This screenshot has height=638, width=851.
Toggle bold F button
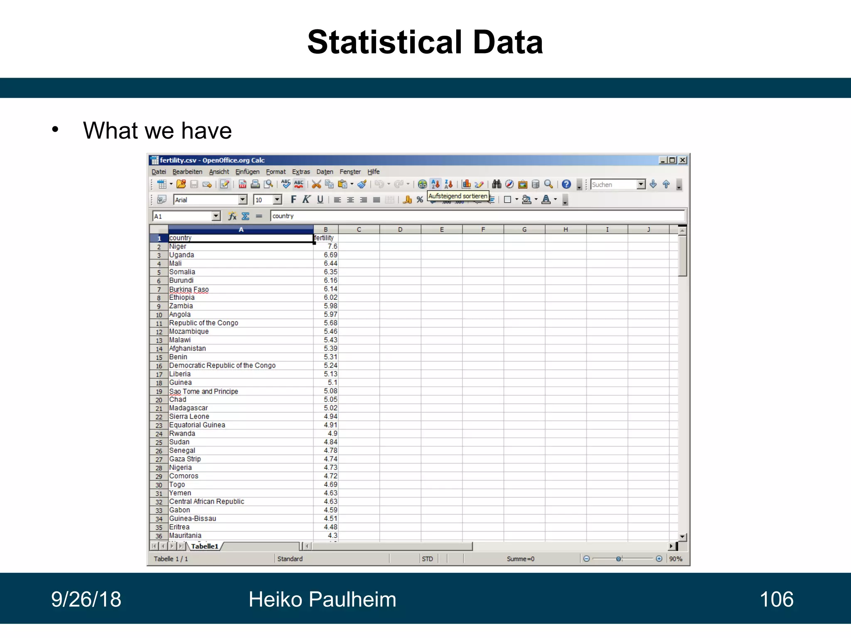tap(293, 200)
